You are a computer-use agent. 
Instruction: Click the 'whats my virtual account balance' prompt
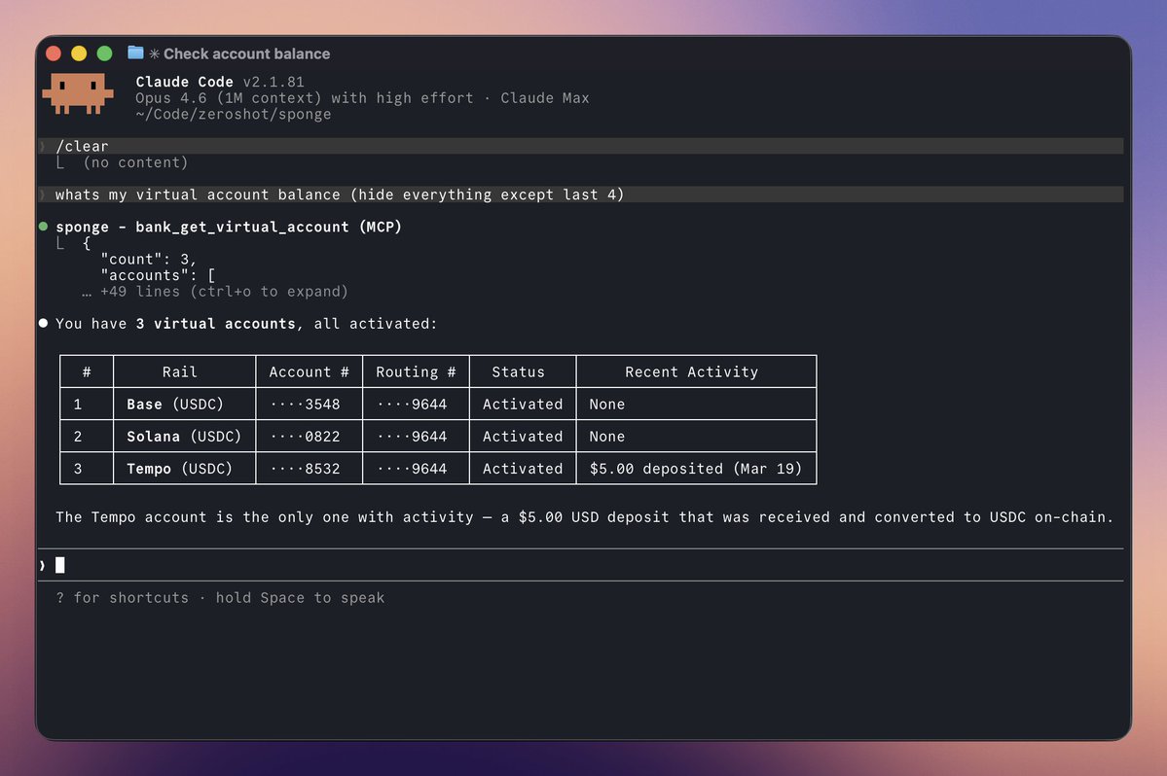[x=580, y=194]
